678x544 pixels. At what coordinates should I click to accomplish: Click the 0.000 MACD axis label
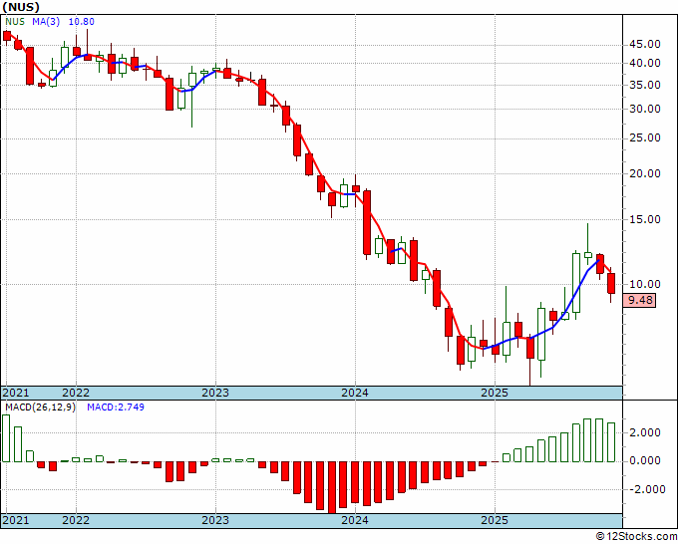pos(645,461)
